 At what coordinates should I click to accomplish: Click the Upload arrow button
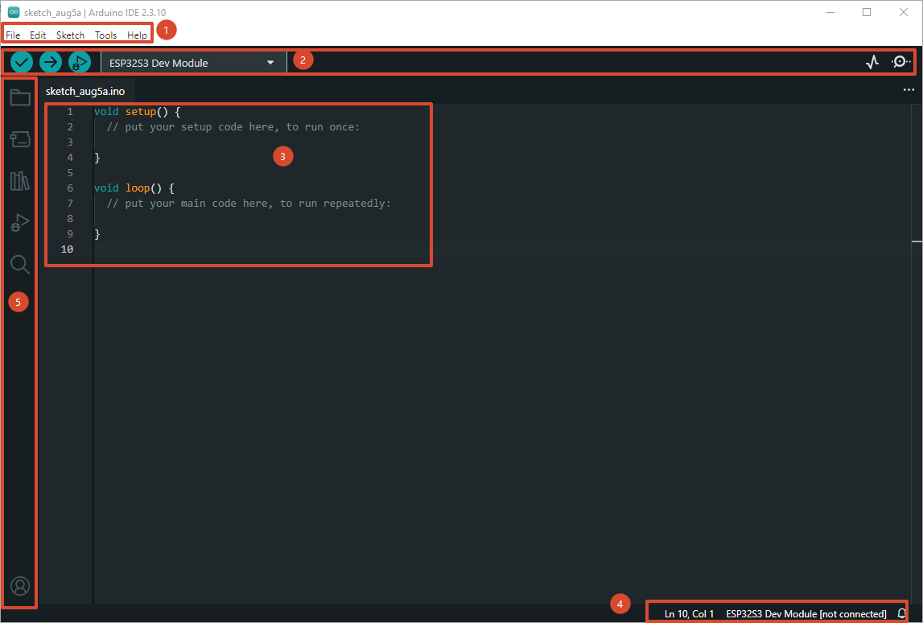point(51,62)
